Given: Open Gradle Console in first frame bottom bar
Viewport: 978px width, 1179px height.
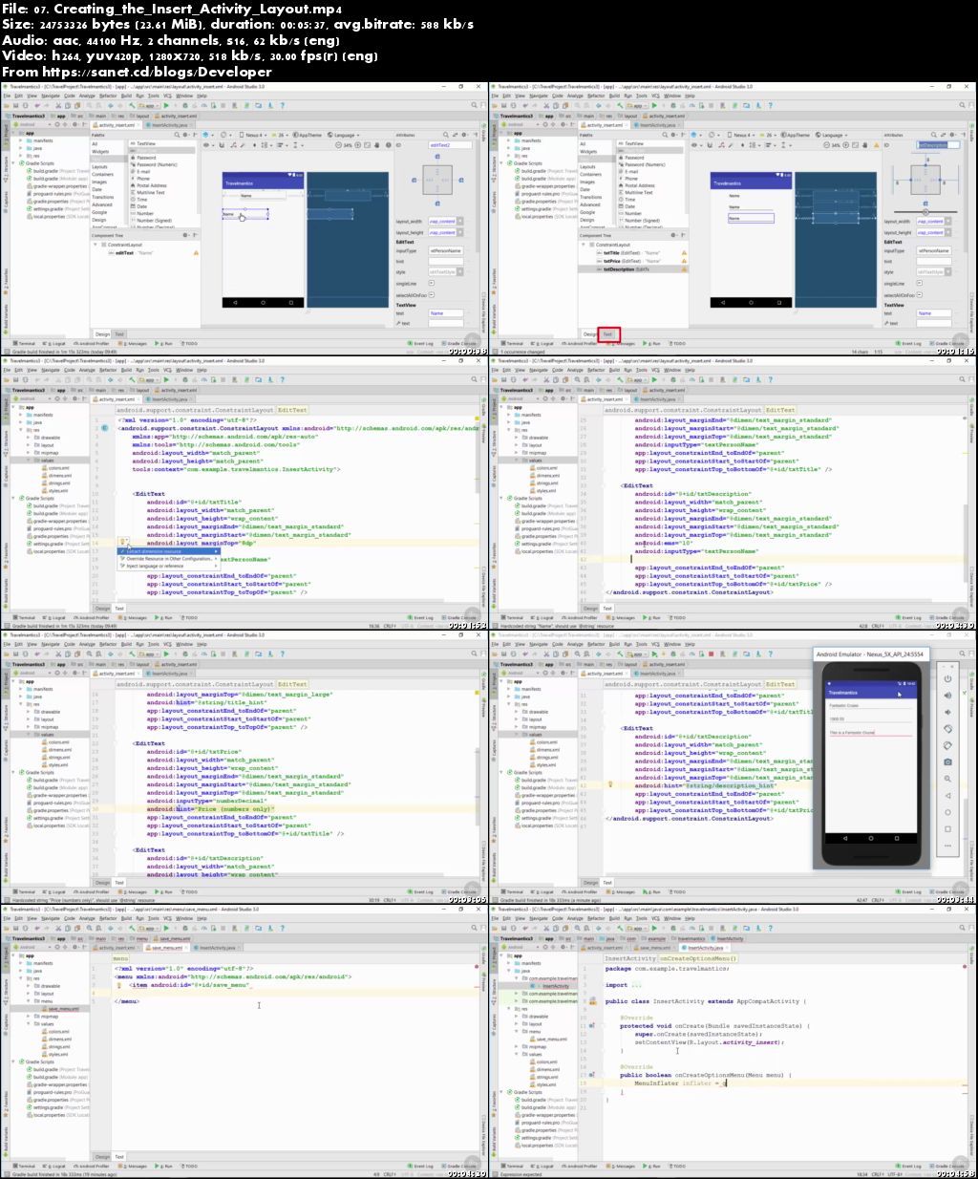Looking at the screenshot, I should pyautogui.click(x=458, y=343).
